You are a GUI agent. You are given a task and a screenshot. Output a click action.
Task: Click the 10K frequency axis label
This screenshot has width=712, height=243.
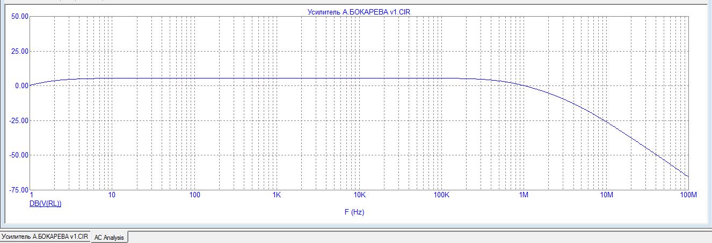coord(359,195)
